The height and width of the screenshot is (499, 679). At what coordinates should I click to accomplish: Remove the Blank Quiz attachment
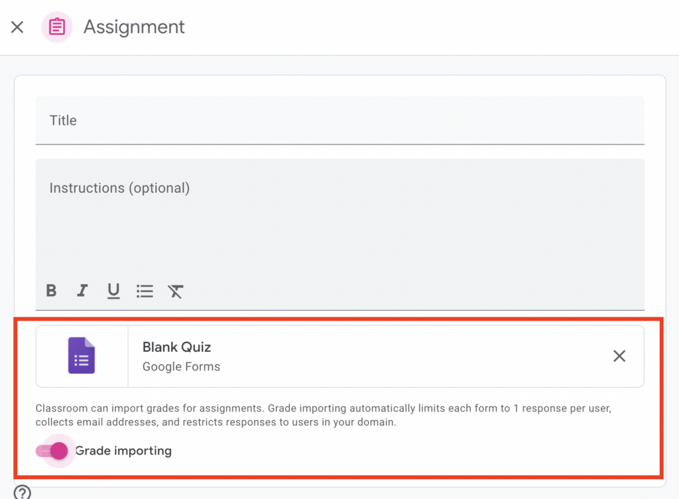pos(619,356)
